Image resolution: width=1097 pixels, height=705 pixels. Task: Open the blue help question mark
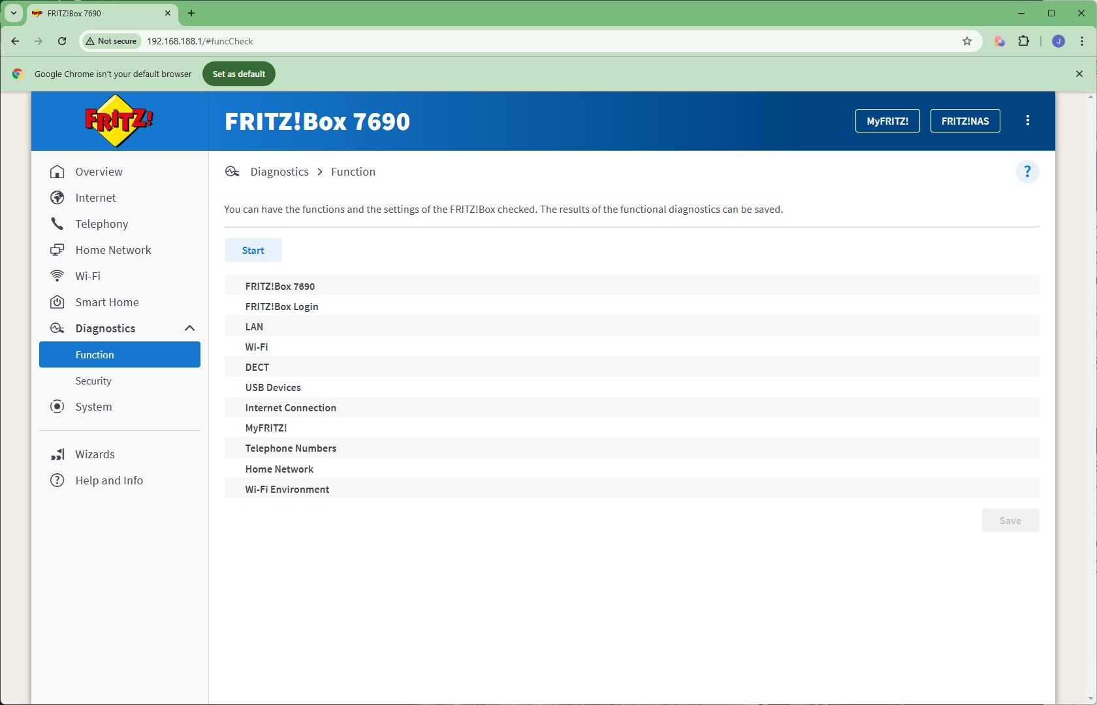click(1027, 172)
